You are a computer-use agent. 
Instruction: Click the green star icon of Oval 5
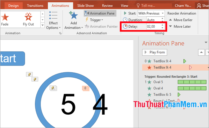[x=149, y=82]
